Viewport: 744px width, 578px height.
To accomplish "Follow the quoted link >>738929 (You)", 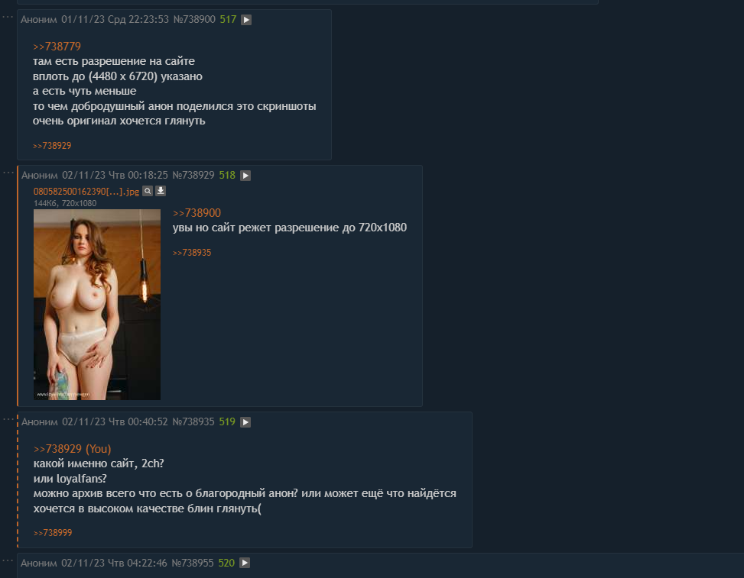I will pyautogui.click(x=72, y=449).
